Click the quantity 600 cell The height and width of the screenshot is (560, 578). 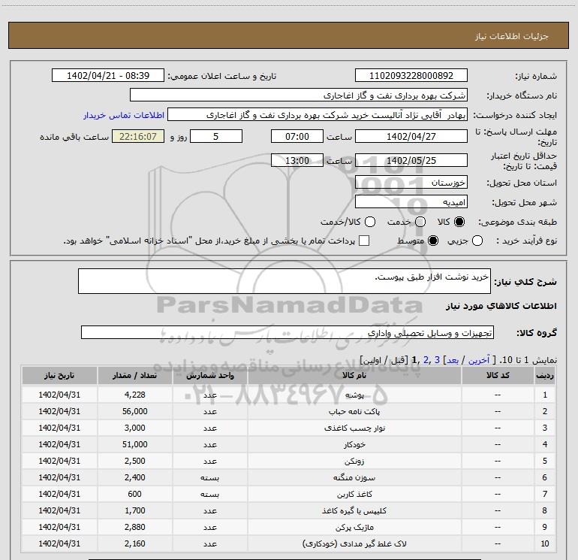[134, 495]
